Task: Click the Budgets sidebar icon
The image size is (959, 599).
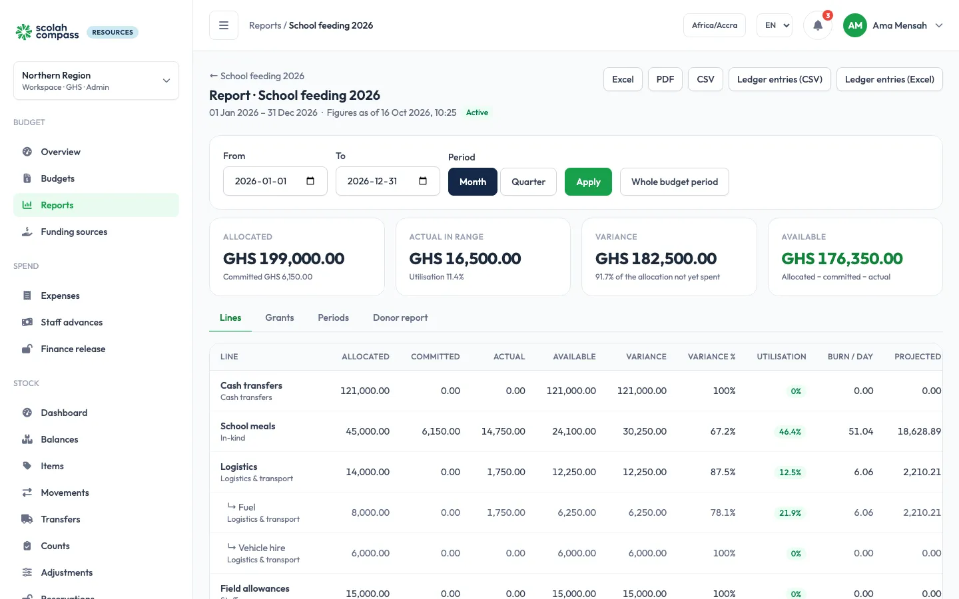Action: tap(27, 178)
